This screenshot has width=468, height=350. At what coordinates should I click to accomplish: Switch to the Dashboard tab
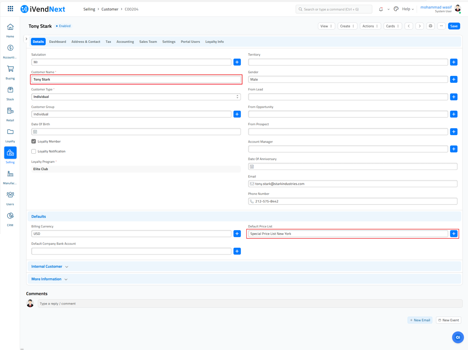click(x=58, y=42)
